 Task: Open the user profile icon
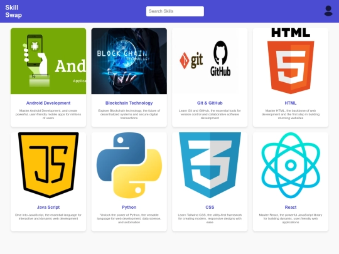pos(328,11)
